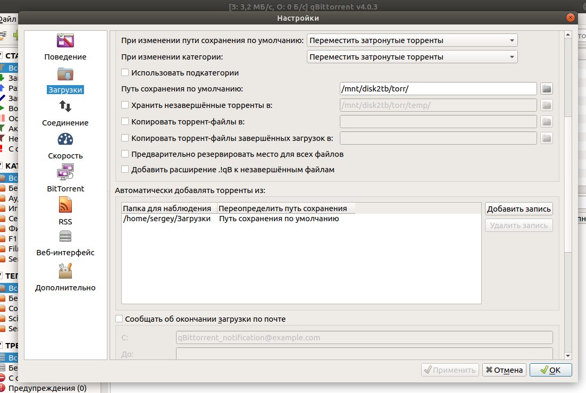
Task: Click Переопределить путь сохранения column header
Action: (286, 208)
